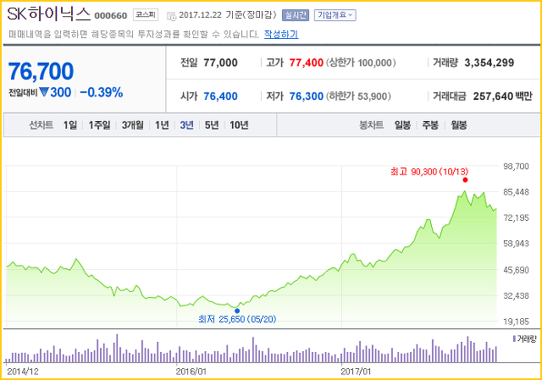Switch to 월봉 candlestick chart
This screenshot has width=542, height=380.
click(x=459, y=125)
